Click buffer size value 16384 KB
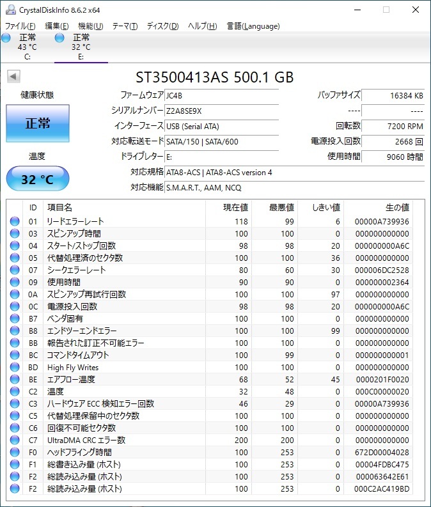Image resolution: width=431 pixels, height=507 pixels. [x=393, y=96]
